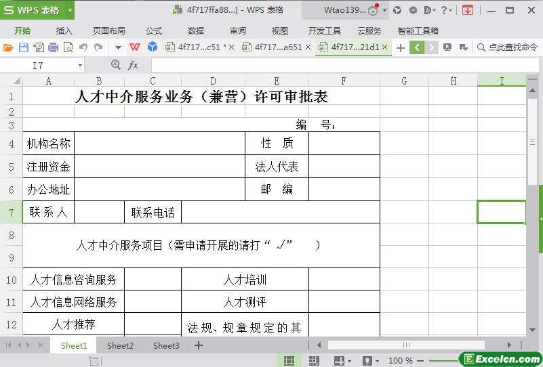Click the hexagon settings icon in title bar
This screenshot has height=367, width=543.
click(x=413, y=10)
